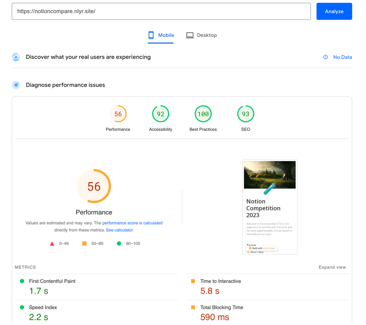Viewport: 366px width, 325px height.
Task: Click the mobile phone icon
Action: (x=151, y=35)
